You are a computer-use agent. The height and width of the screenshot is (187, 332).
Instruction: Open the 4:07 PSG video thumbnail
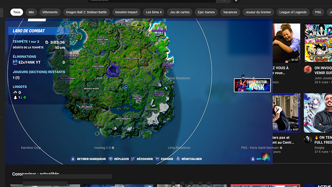[x=286, y=112]
